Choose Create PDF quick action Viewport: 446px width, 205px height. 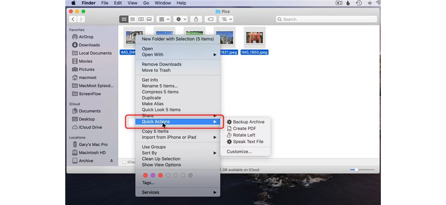click(x=244, y=128)
